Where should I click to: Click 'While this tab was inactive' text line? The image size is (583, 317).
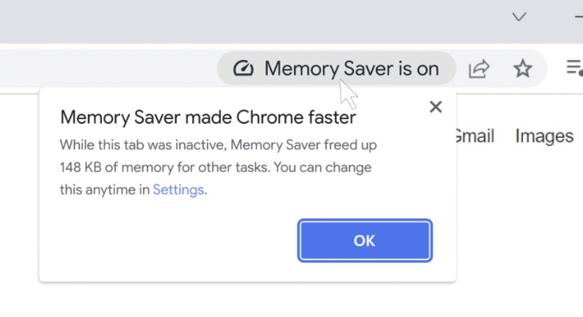coord(144,145)
